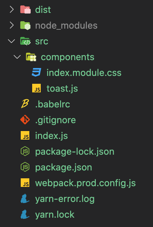Click the yellow JS icon beside toast.js
Viewport: 153px width, 227px height.
pyautogui.click(x=36, y=88)
